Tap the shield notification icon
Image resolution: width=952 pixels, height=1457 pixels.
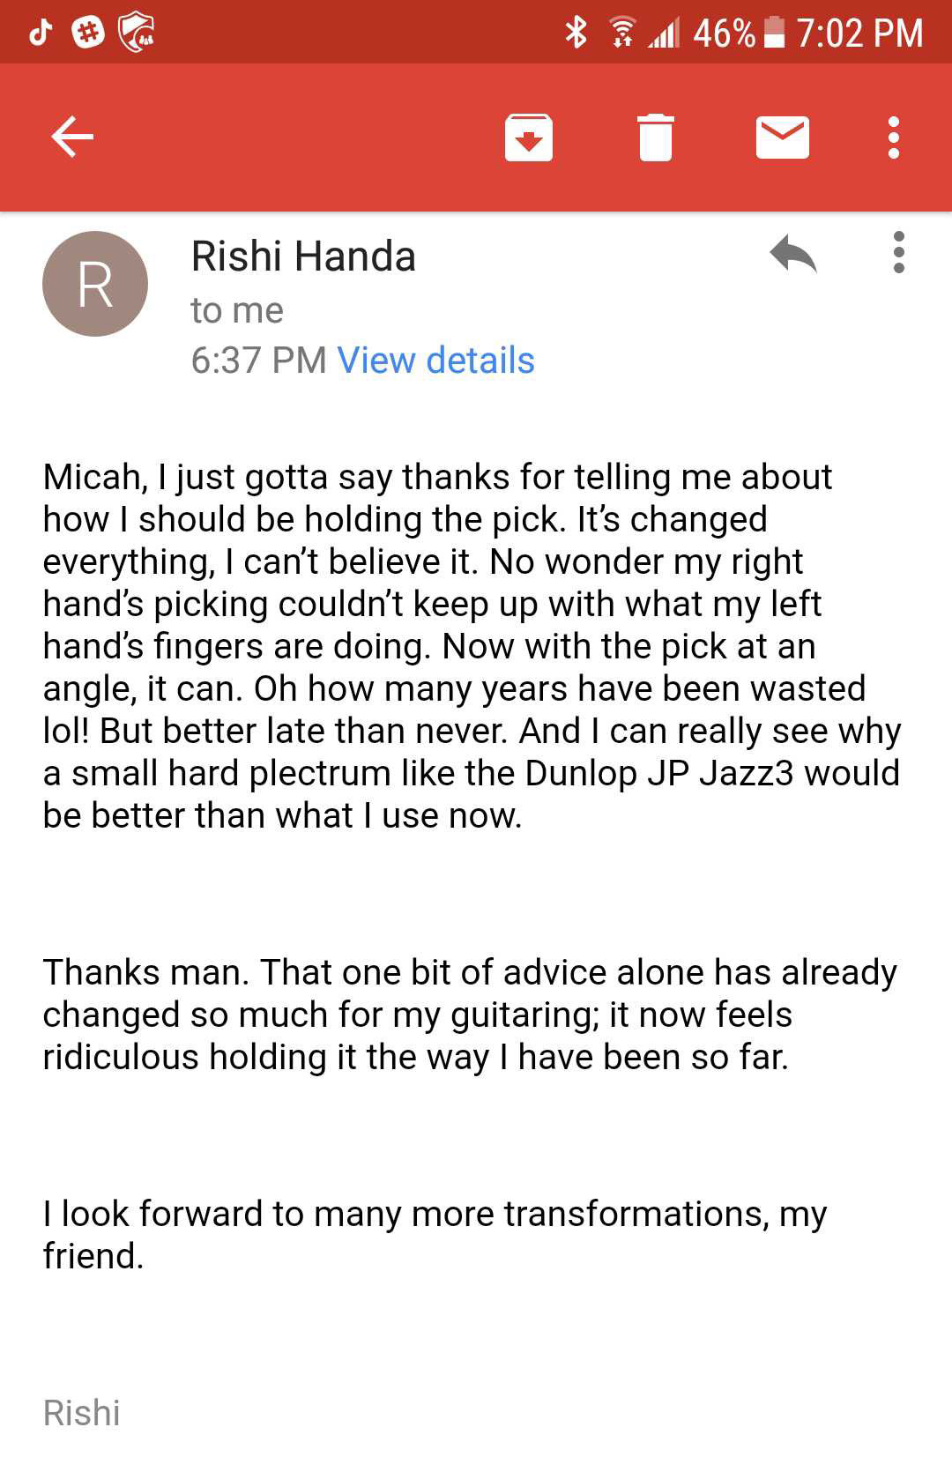tap(137, 33)
